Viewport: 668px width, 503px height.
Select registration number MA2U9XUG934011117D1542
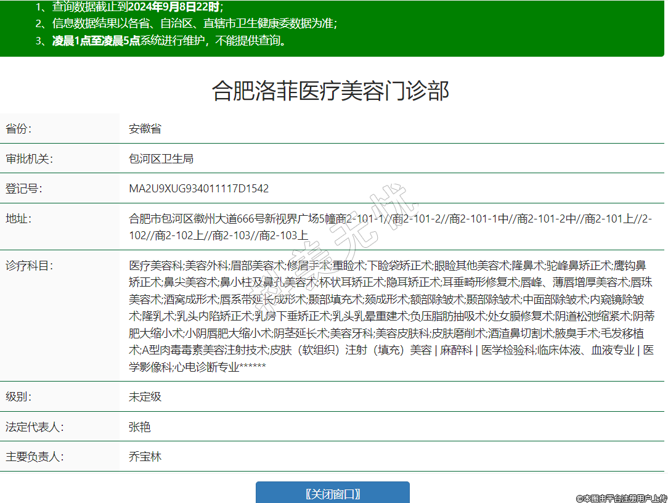[198, 188]
